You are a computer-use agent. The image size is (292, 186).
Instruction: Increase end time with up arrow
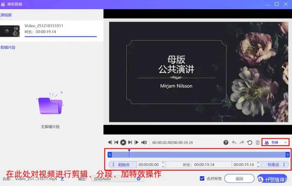pyautogui.click(x=258, y=163)
